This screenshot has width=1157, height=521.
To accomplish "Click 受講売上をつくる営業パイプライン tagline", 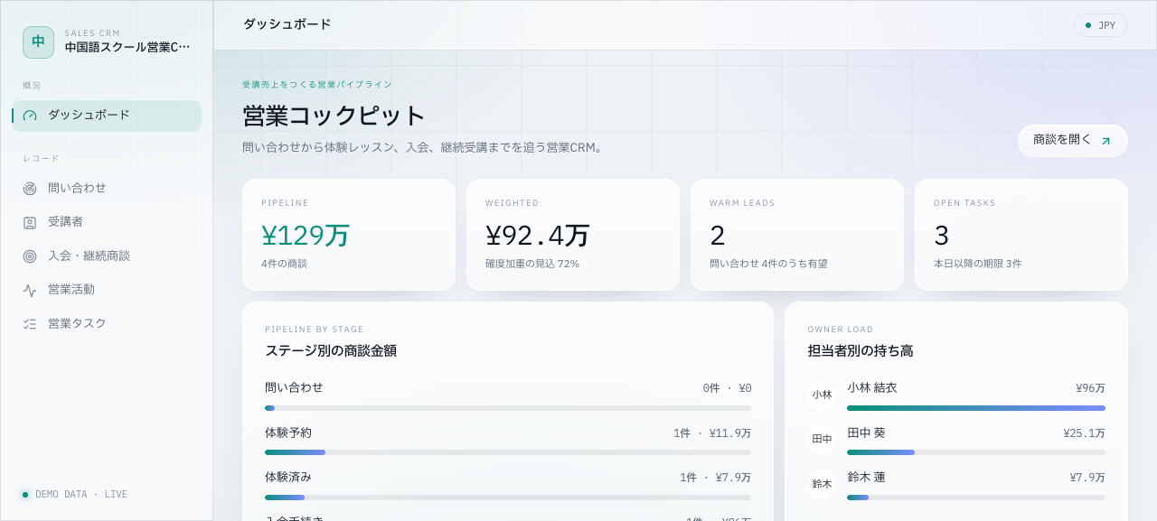I will pos(317,85).
